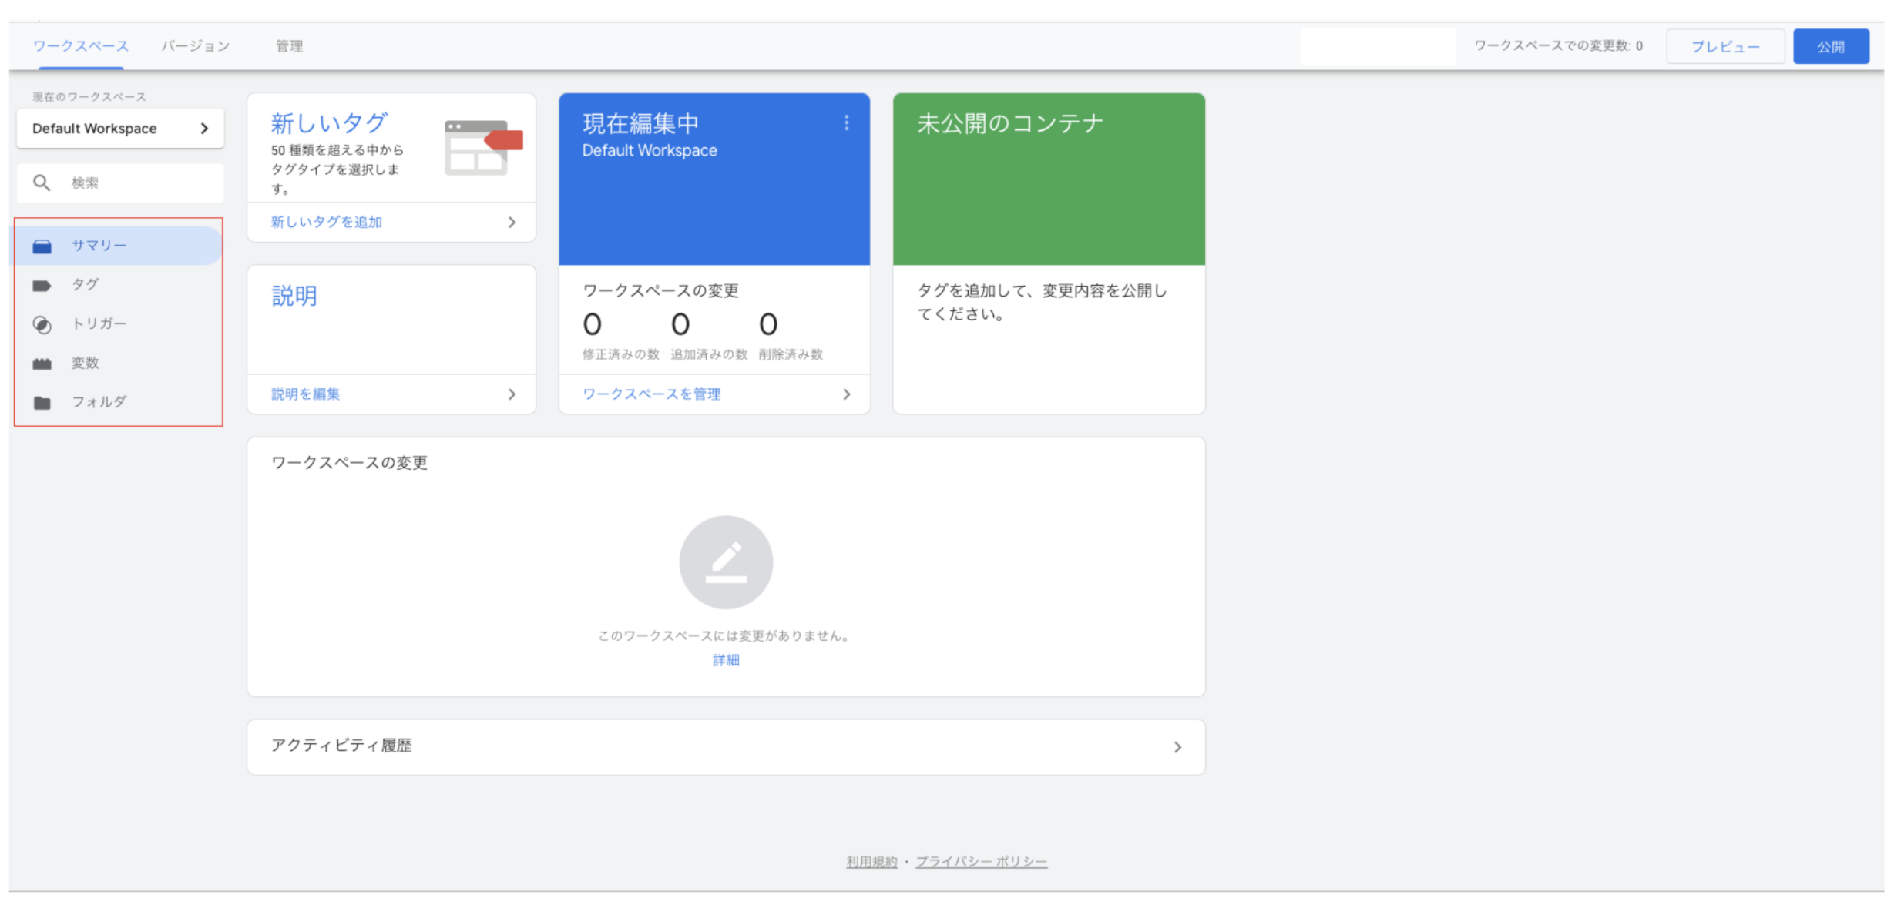Expand the アクティビティ履歴 section

[1177, 747]
